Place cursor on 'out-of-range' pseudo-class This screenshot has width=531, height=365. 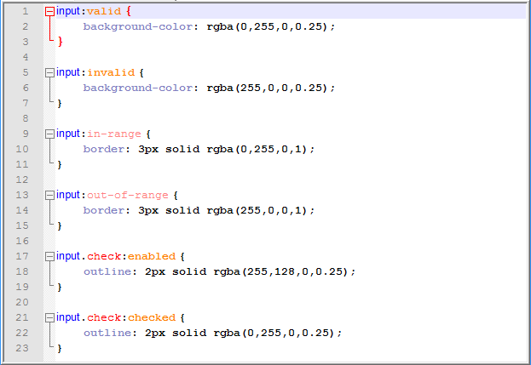pos(128,196)
